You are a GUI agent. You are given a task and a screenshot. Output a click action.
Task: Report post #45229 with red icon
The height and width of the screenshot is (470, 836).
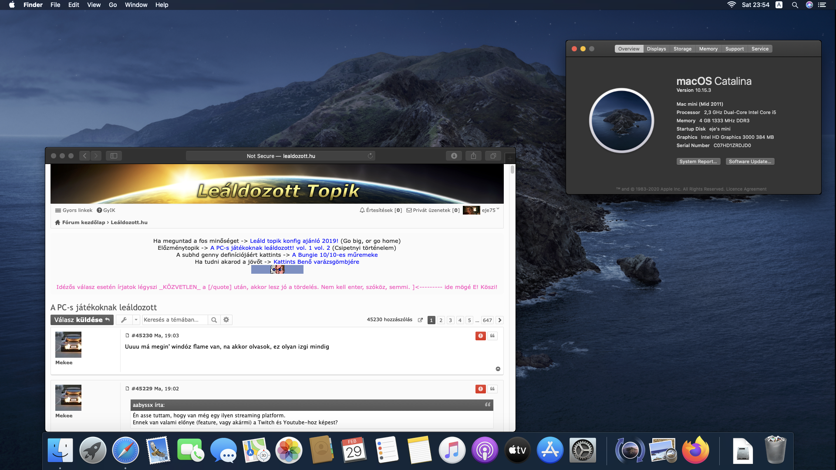[481, 389]
